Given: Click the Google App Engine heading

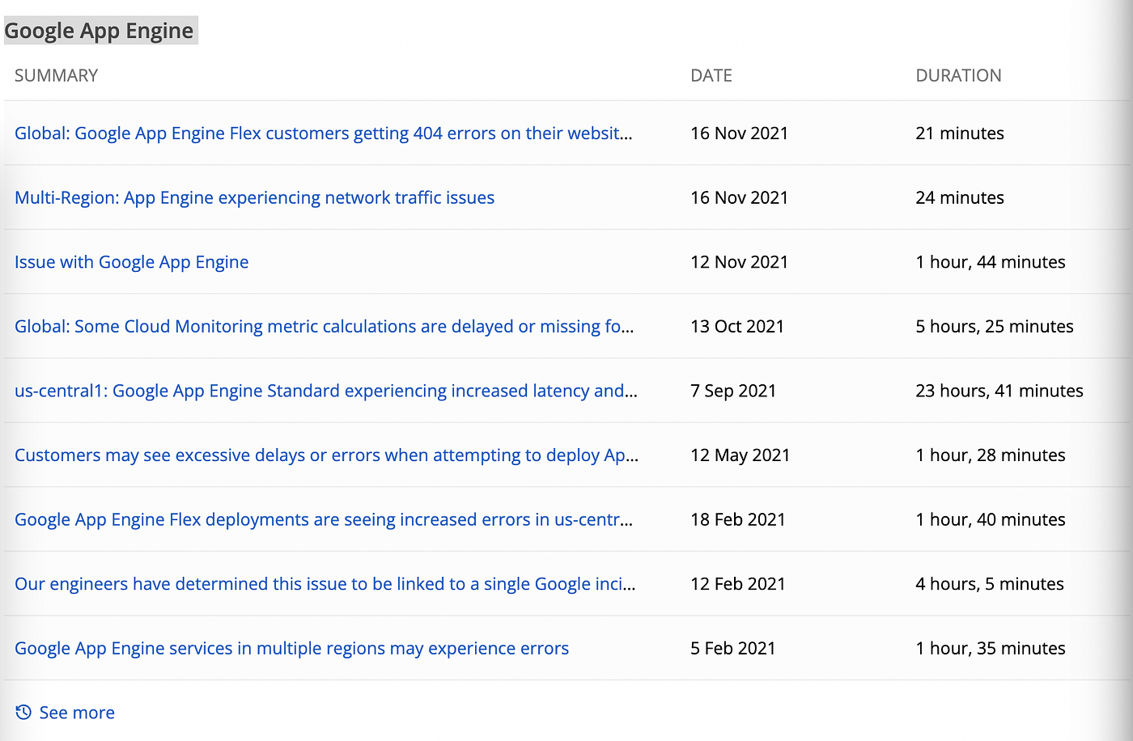Looking at the screenshot, I should point(100,31).
